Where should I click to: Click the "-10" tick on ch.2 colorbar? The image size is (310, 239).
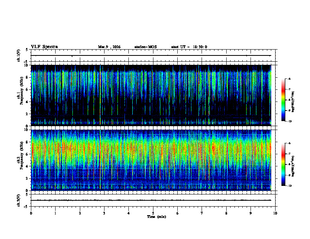[x=290, y=186]
